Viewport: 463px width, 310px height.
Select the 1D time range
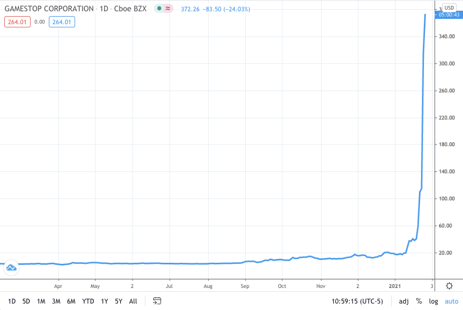(x=12, y=301)
